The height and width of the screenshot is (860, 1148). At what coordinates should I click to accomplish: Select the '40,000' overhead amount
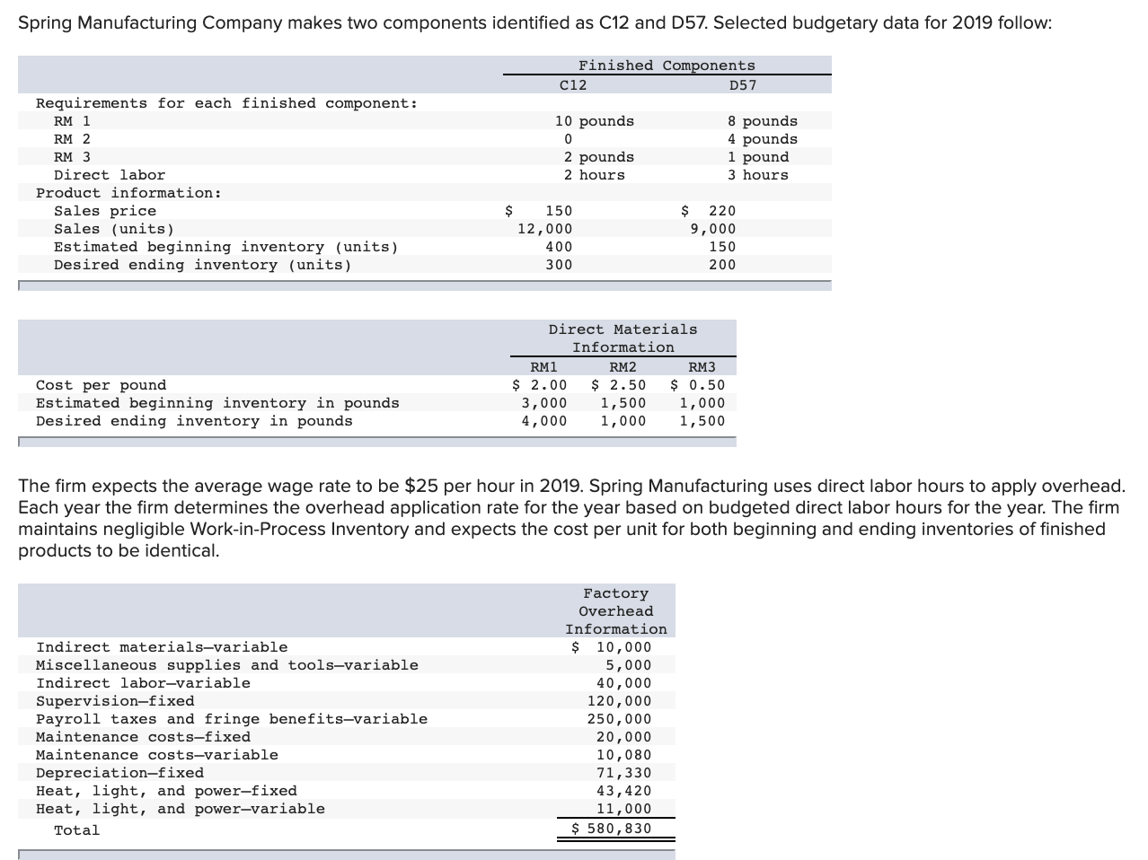tap(624, 683)
